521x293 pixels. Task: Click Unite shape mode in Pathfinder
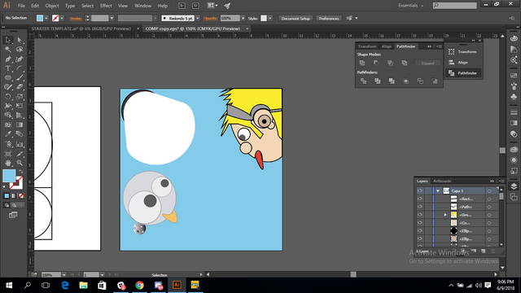tap(362, 63)
